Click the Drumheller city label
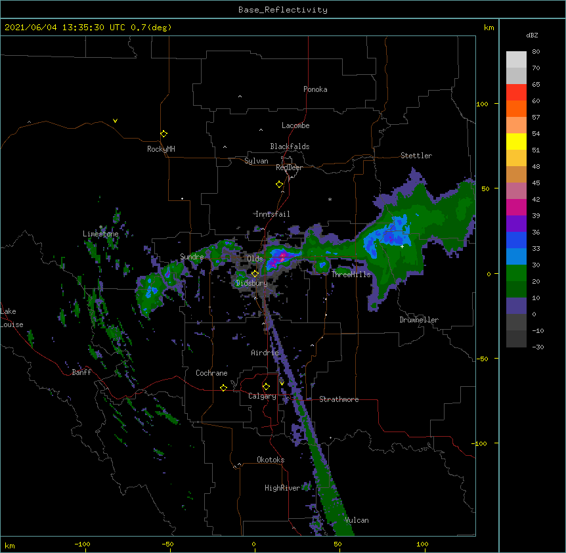This screenshot has height=553, width=566. [x=419, y=320]
